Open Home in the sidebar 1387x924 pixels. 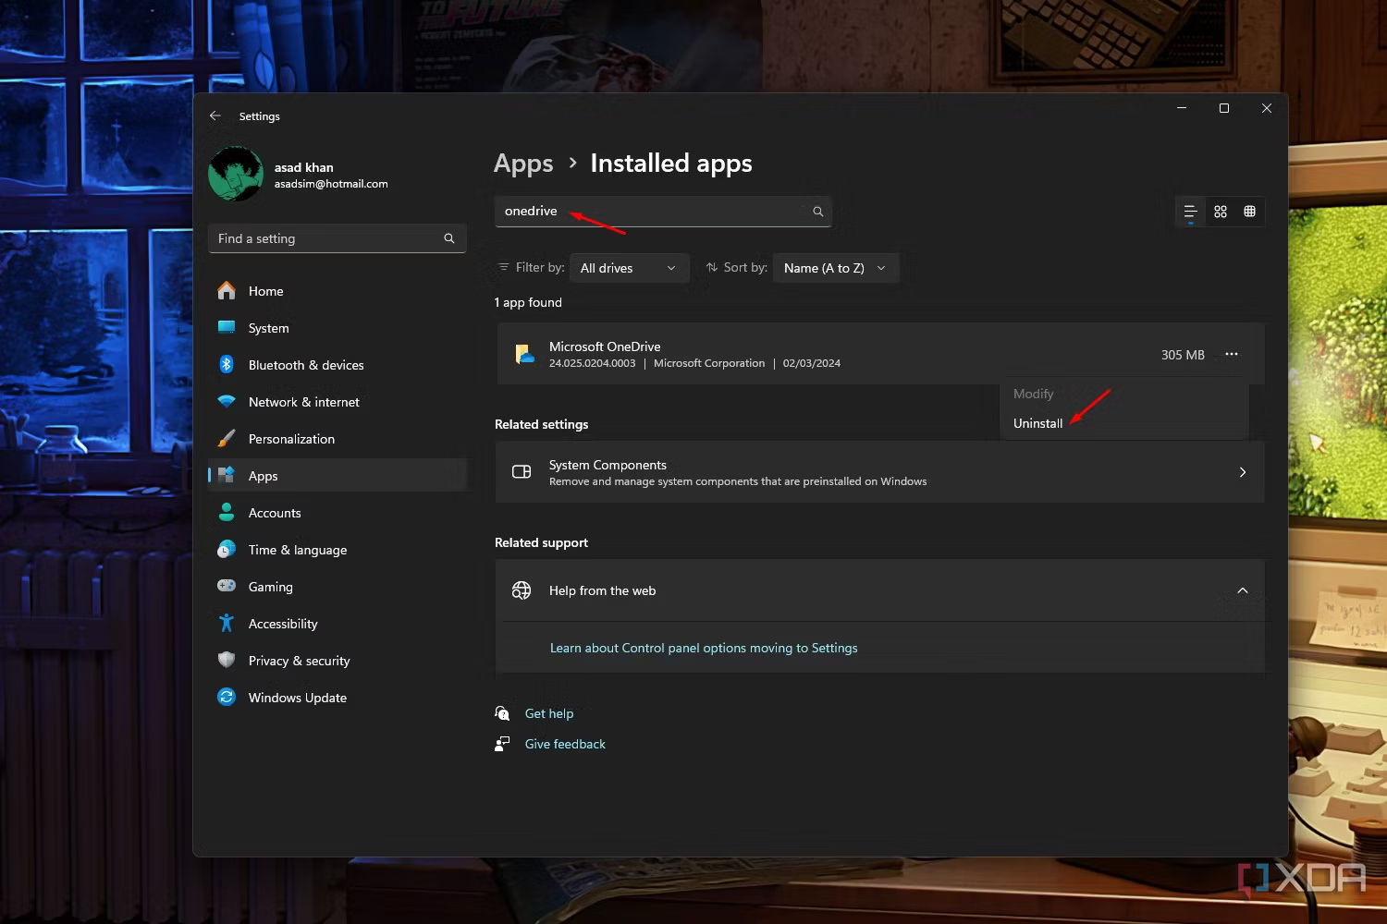338,291
